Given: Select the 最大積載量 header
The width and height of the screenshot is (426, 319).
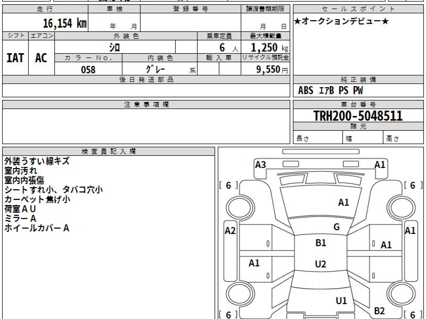Looking at the screenshot, I should tap(265, 36).
